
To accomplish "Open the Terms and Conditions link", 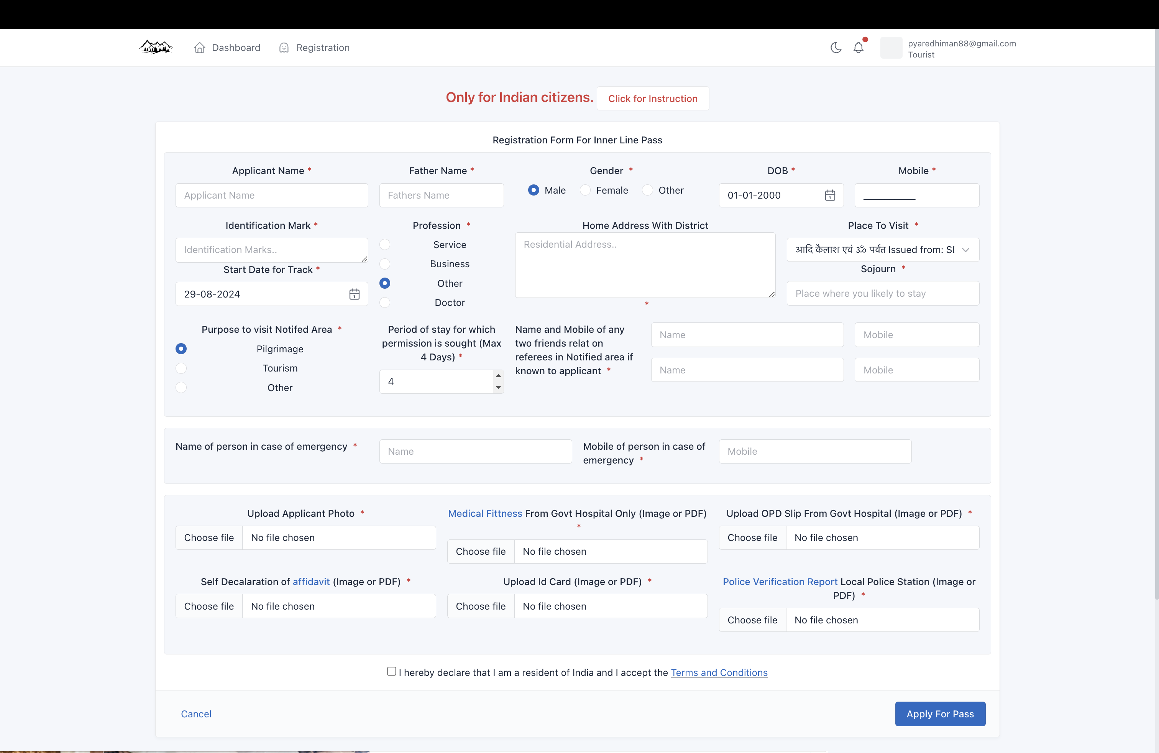I will [719, 672].
